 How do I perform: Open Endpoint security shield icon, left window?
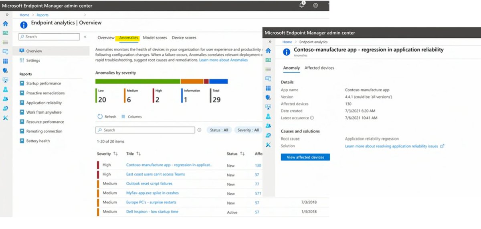pos(5,70)
